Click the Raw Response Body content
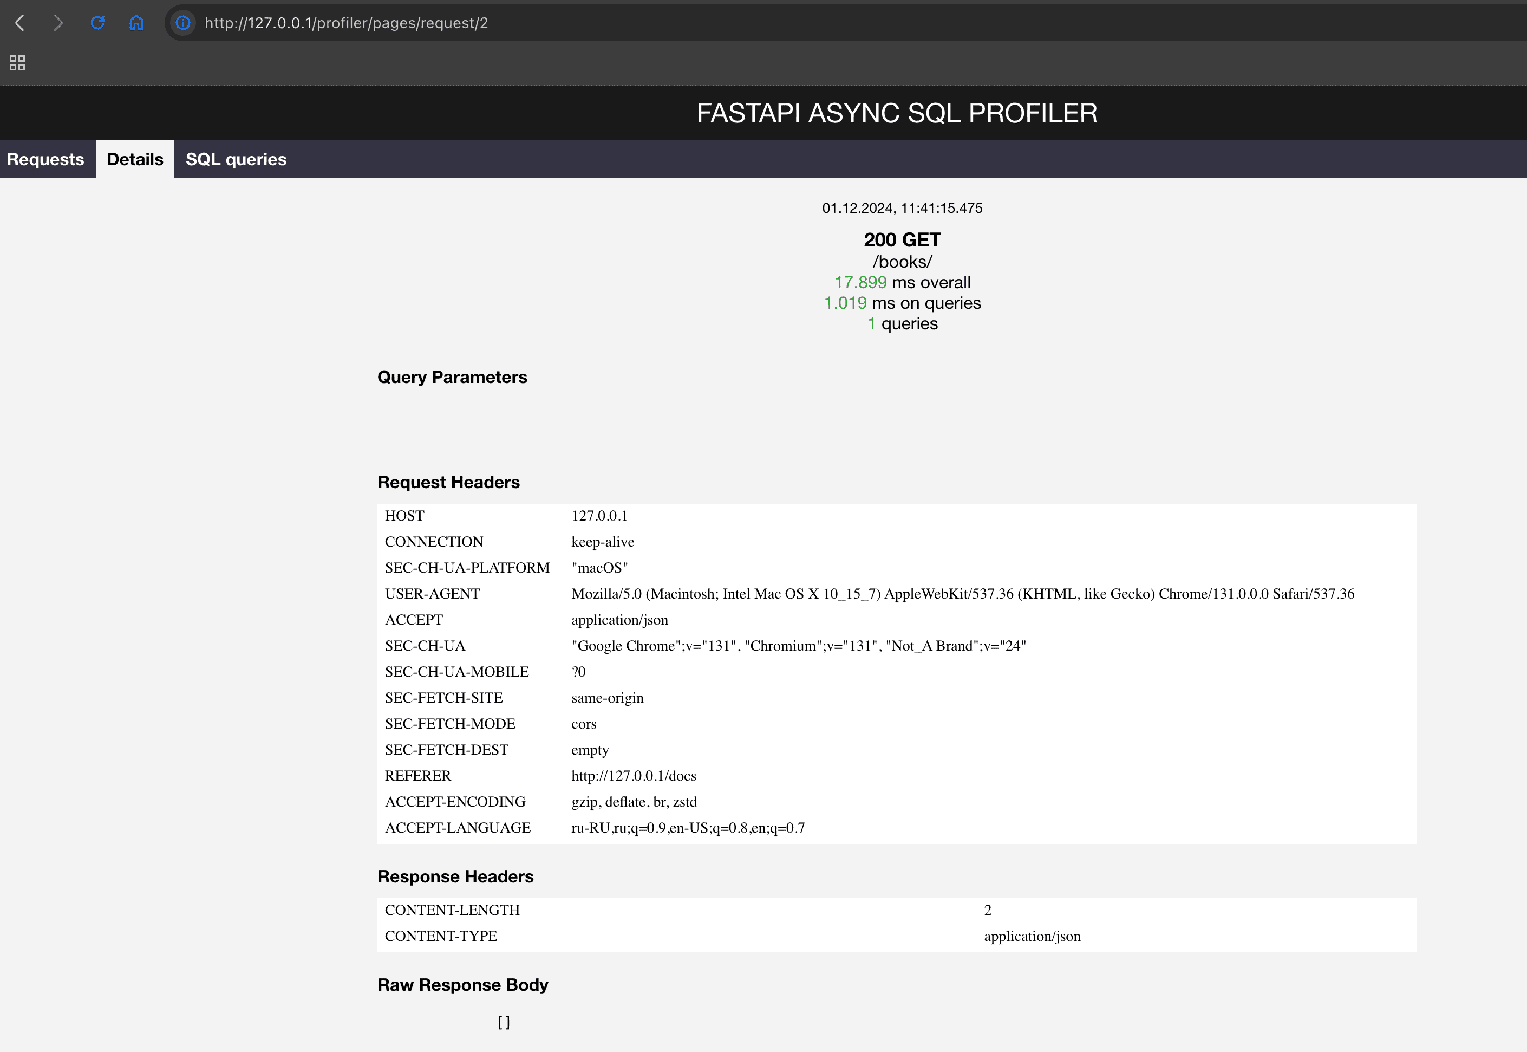The image size is (1527, 1052). coord(504,1022)
